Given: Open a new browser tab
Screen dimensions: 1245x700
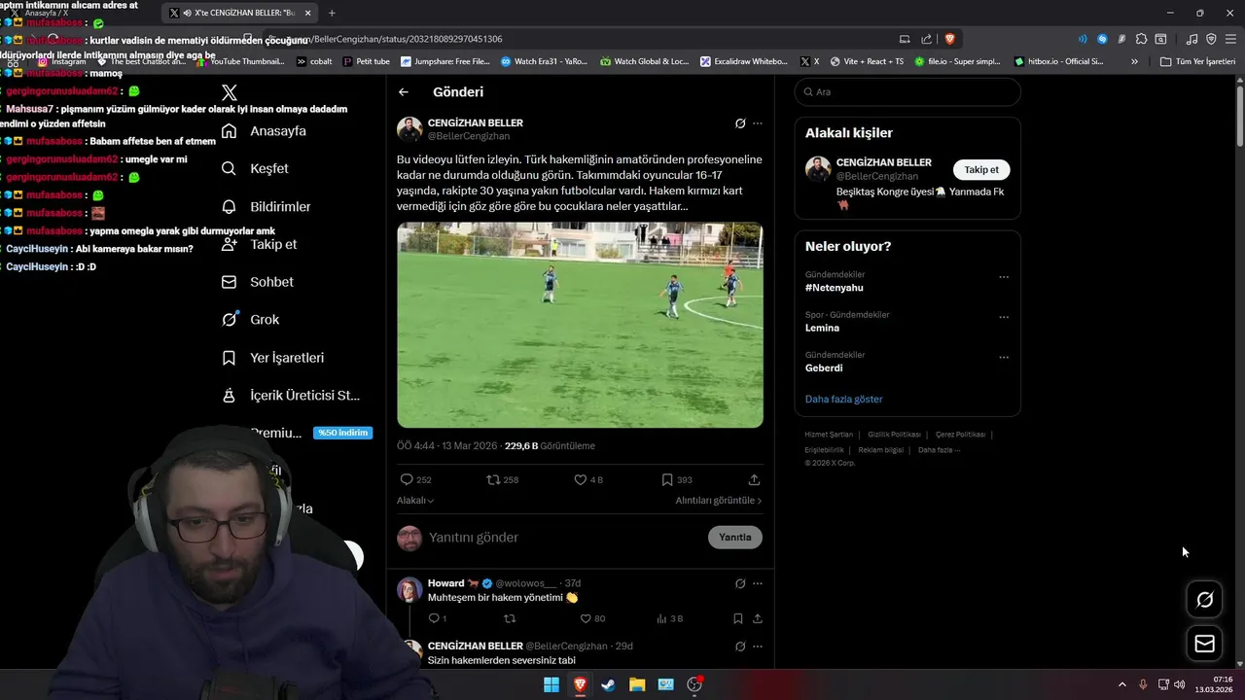Looking at the screenshot, I should pos(332,13).
